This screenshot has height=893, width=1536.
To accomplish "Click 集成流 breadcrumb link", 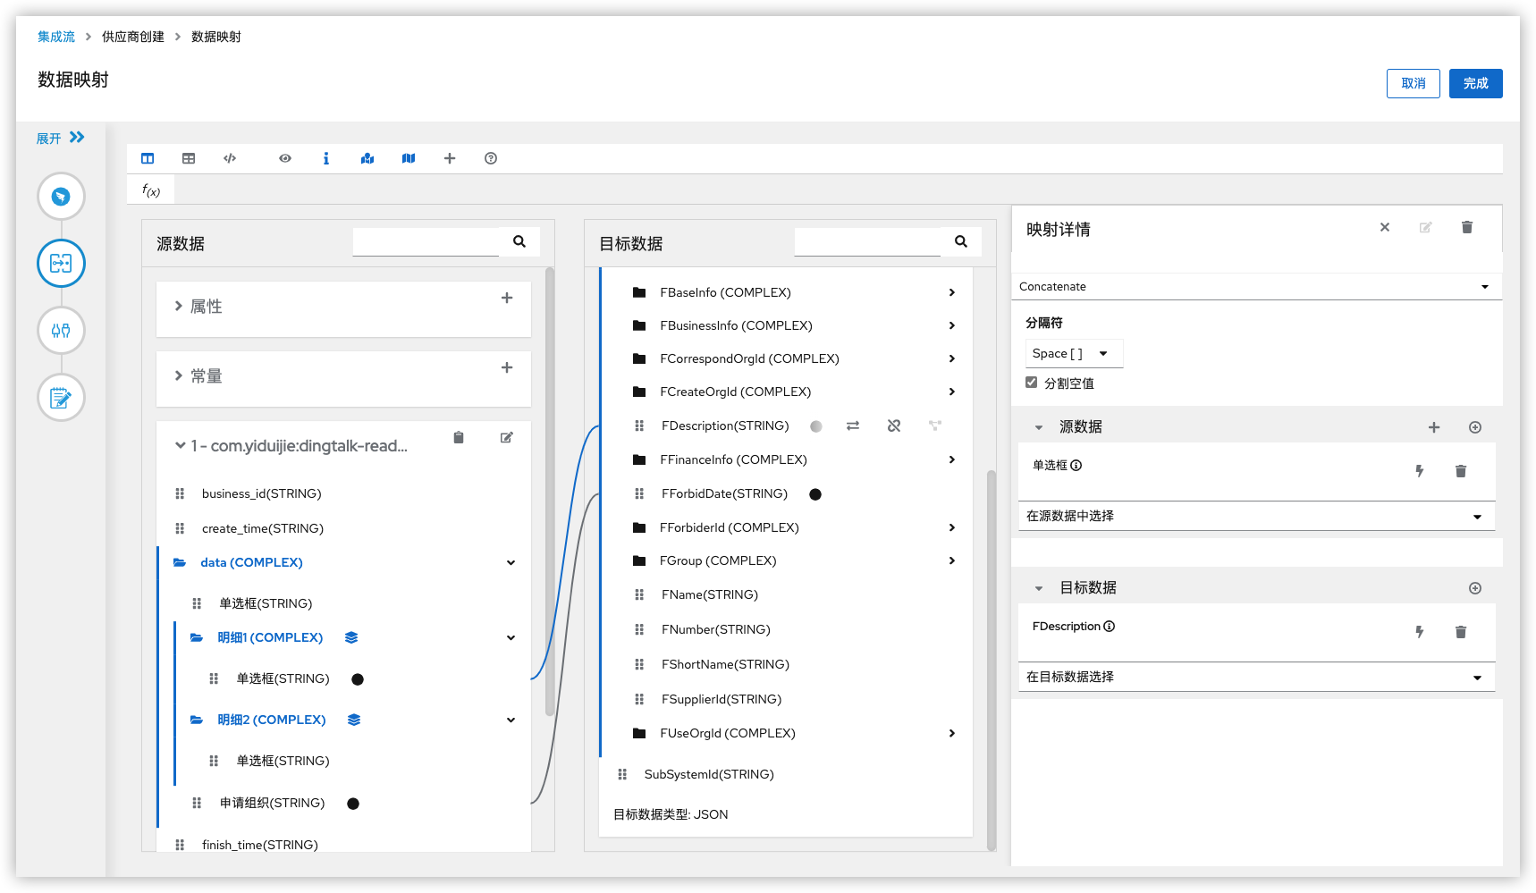I will tap(56, 37).
